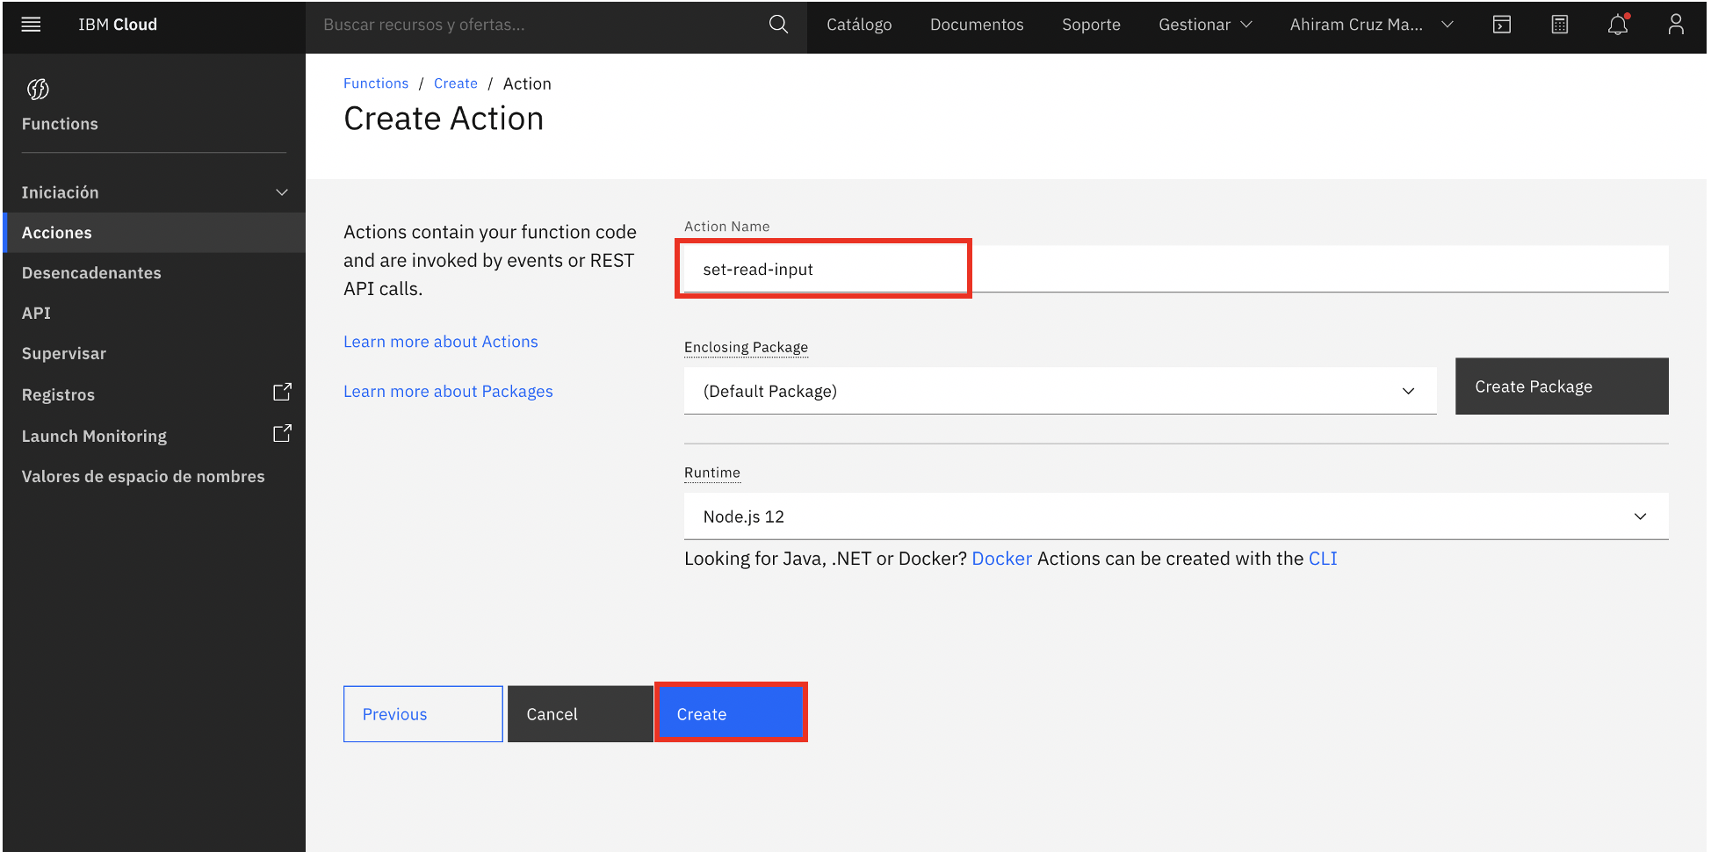1711x852 pixels.
Task: Click the Functions title in sidebar
Action: click(60, 124)
